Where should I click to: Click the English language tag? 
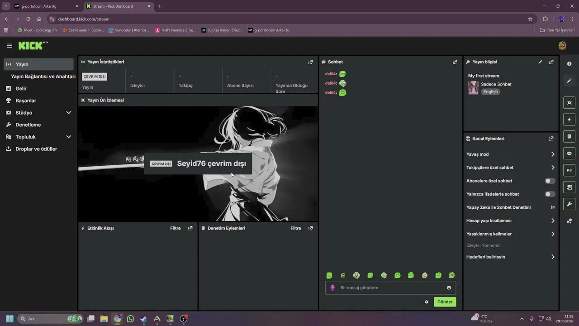[x=490, y=92]
